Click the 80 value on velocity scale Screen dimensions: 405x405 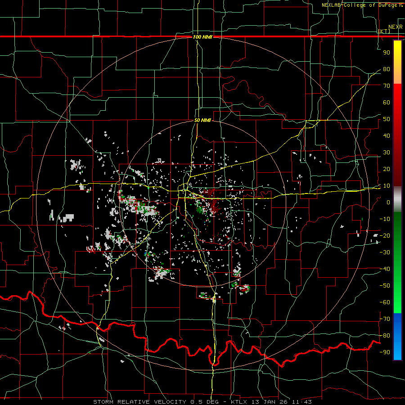[387, 69]
